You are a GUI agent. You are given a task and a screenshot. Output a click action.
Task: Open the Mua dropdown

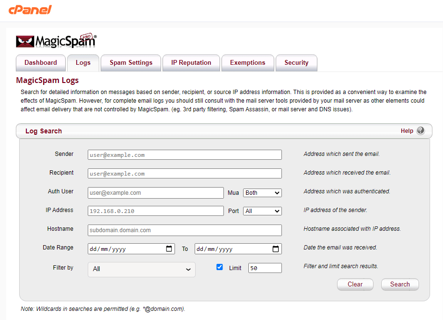pyautogui.click(x=262, y=193)
